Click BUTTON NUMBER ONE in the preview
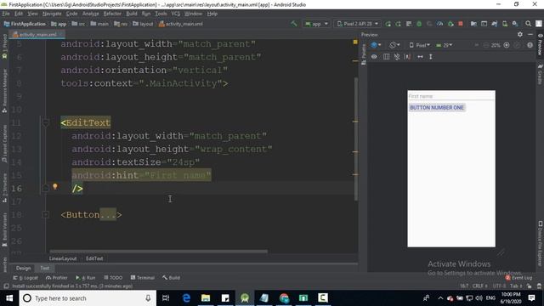 (x=437, y=108)
